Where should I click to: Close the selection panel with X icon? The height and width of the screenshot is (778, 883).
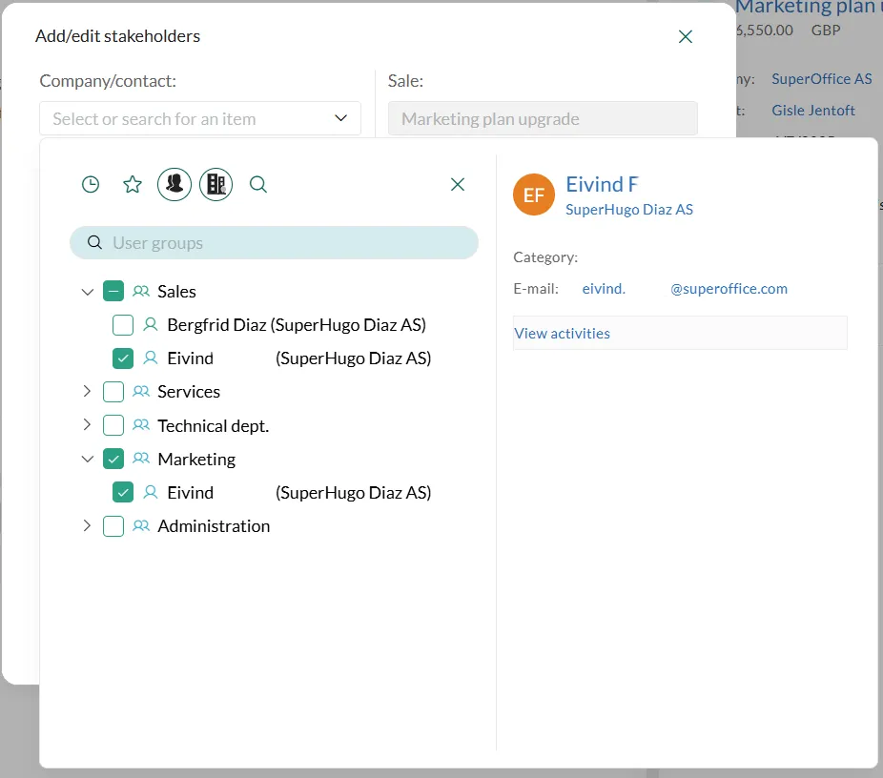(458, 185)
